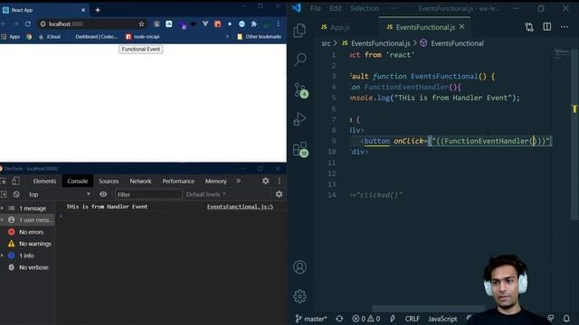Select the DevTools inspect element tool
The image size is (579, 325).
(x=4, y=181)
